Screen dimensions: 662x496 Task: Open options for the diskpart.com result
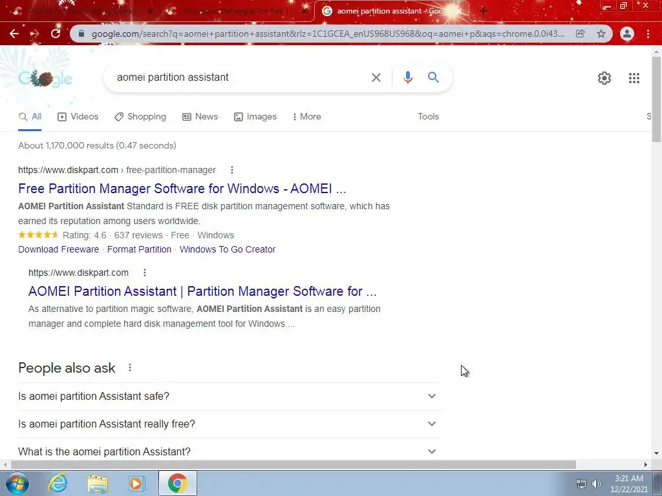pos(144,273)
